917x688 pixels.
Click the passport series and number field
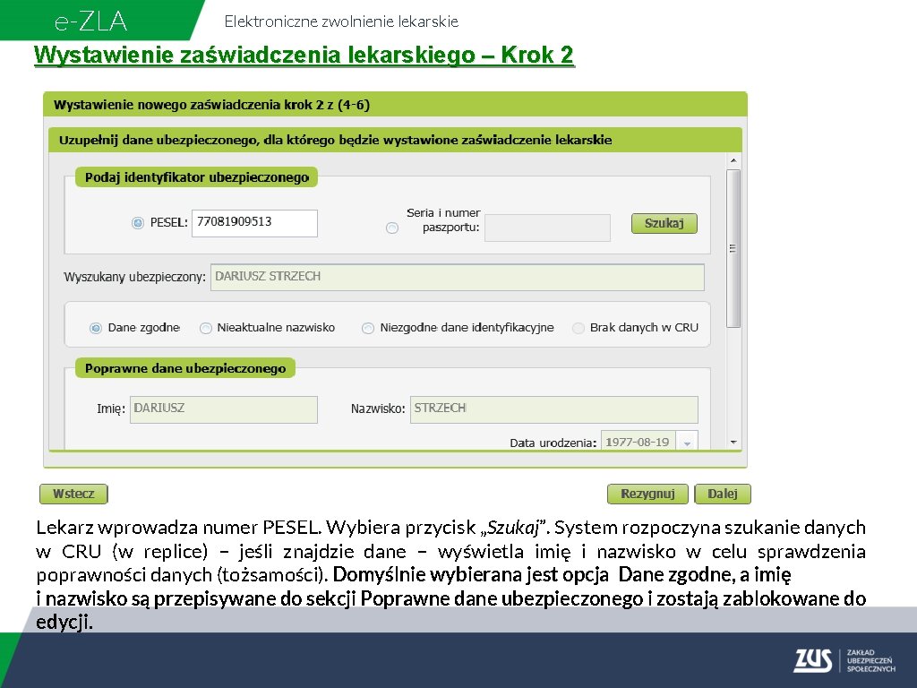coord(547,228)
